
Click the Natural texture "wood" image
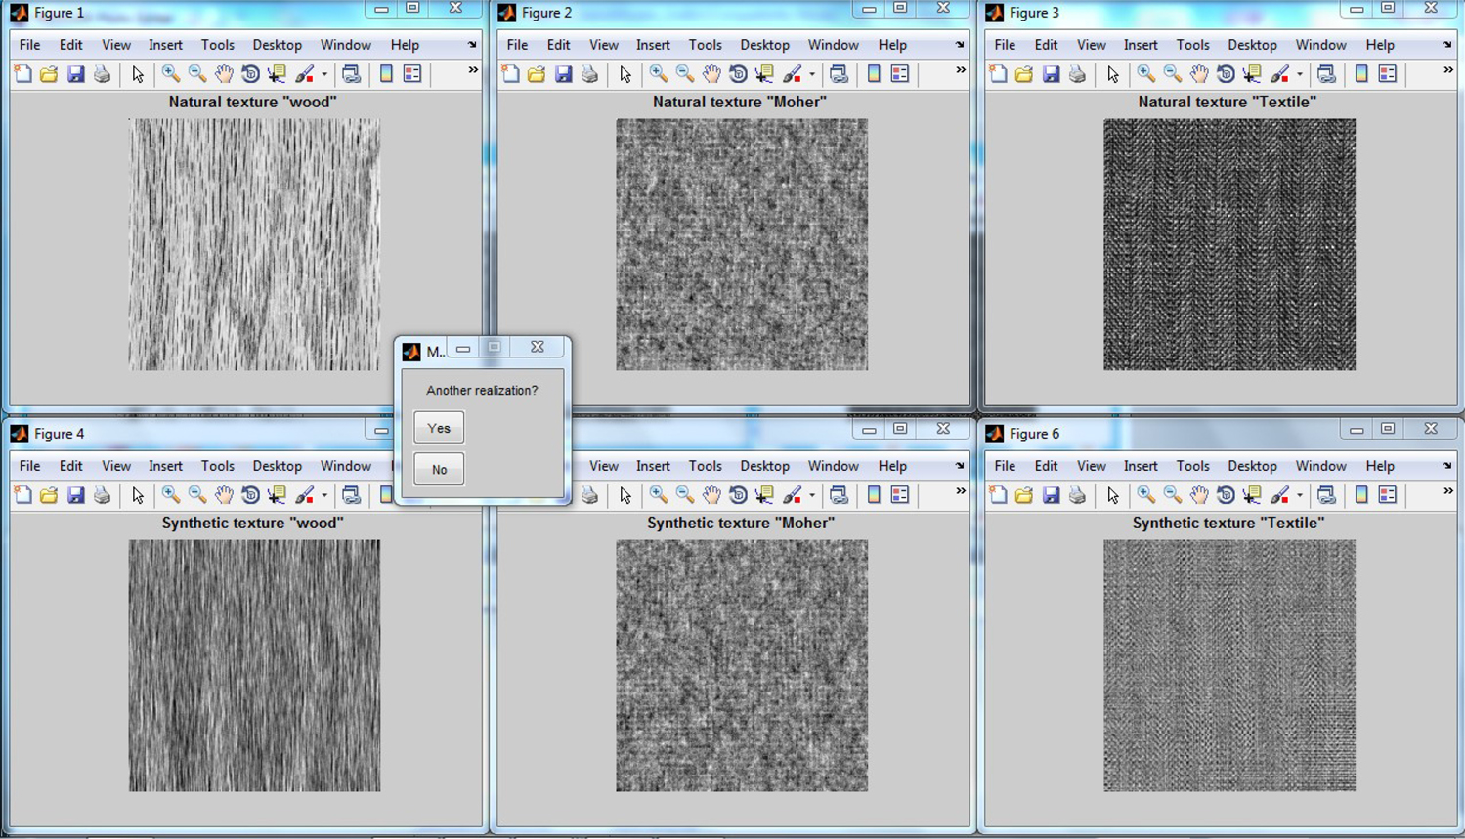pyautogui.click(x=254, y=244)
